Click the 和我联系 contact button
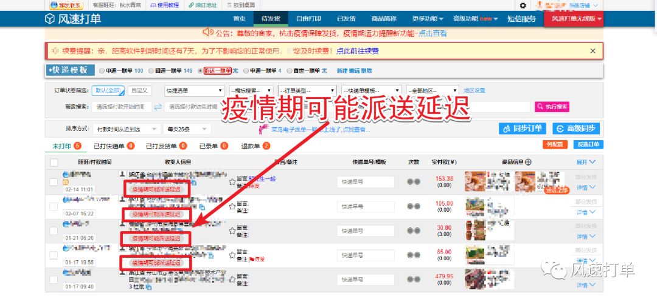This screenshot has width=657, height=299. coord(66,5)
